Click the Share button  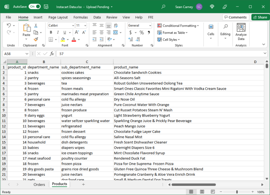point(260,17)
